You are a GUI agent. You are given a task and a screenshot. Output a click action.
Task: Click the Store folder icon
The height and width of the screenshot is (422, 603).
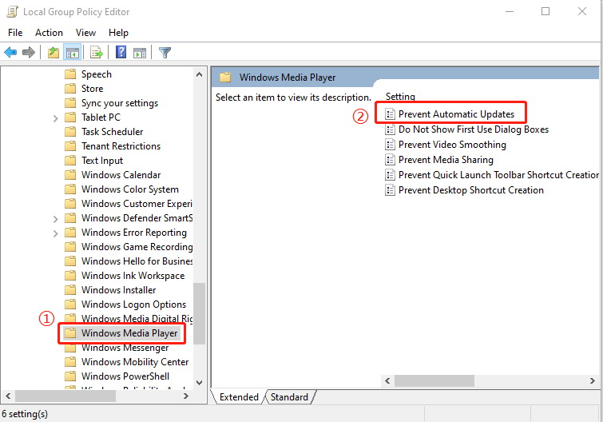pos(70,89)
